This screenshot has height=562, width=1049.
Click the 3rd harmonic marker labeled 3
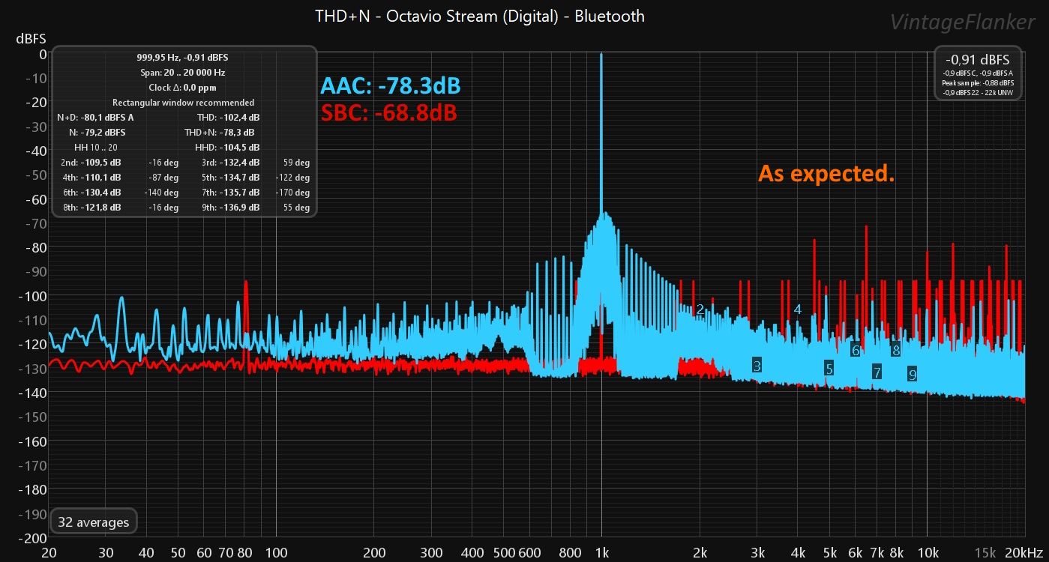click(757, 366)
